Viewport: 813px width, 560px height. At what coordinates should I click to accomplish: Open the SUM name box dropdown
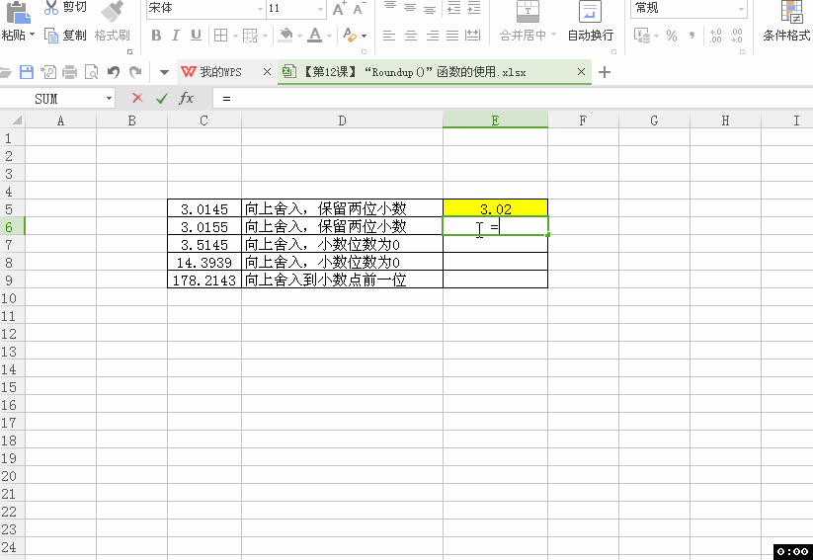pos(109,98)
